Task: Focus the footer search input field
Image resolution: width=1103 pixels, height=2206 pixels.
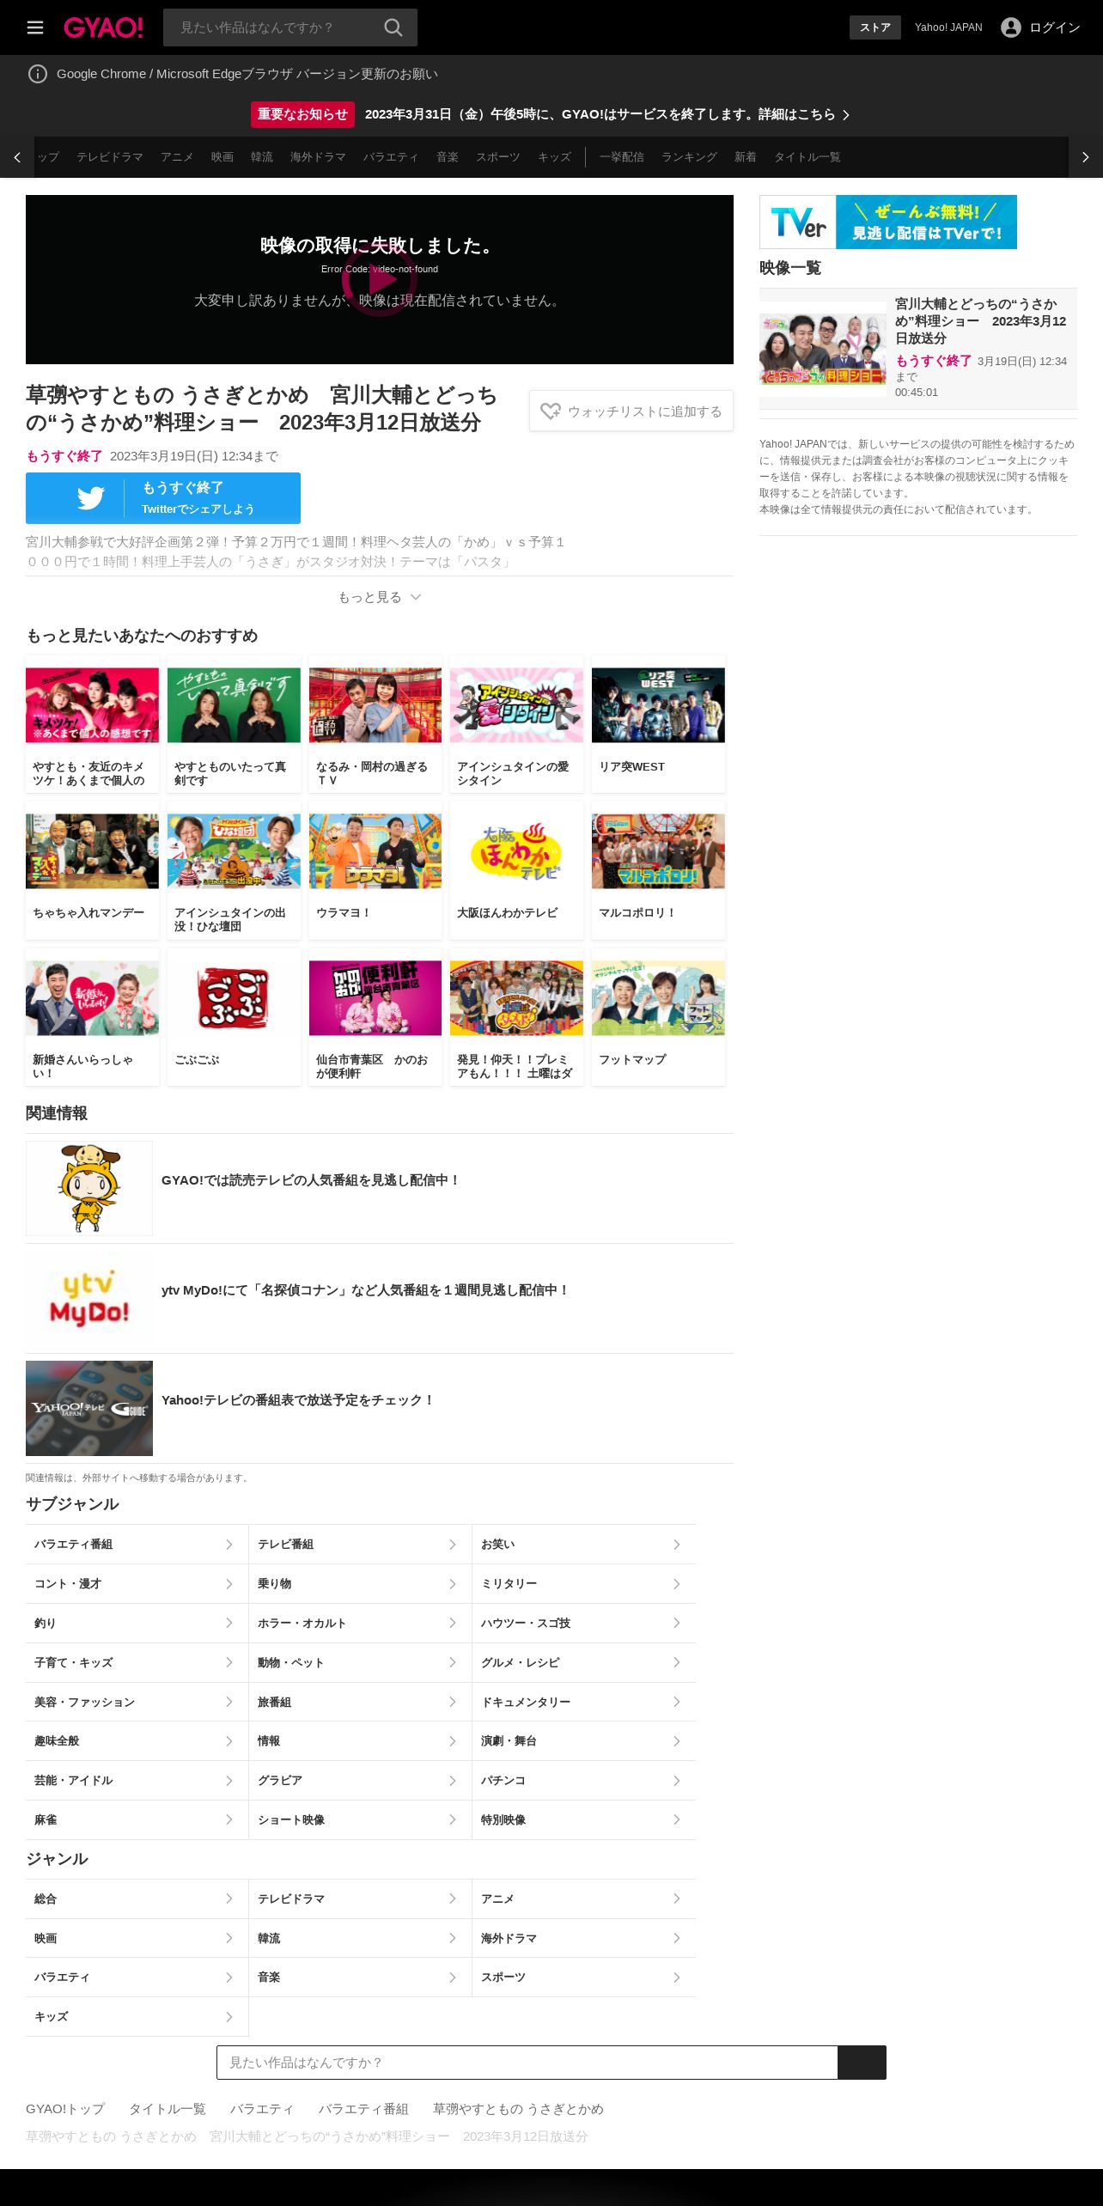Action: coord(527,2063)
